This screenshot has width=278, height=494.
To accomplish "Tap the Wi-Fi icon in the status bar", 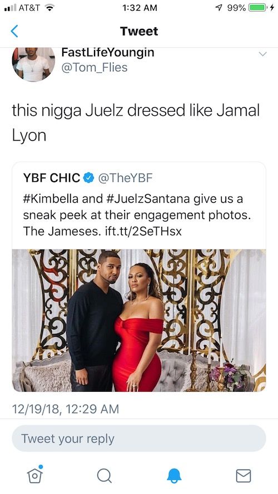I will (50, 8).
